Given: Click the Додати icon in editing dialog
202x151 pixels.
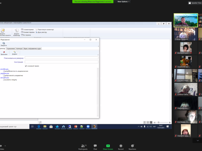Looking at the screenshot, I should (15, 52).
